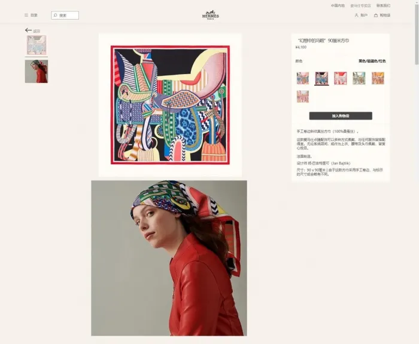The image size is (419, 344).
Task: Open the account person icon
Action: pyautogui.click(x=356, y=15)
